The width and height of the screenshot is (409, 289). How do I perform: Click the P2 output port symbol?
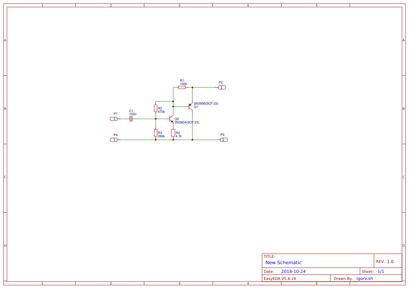coord(222,87)
